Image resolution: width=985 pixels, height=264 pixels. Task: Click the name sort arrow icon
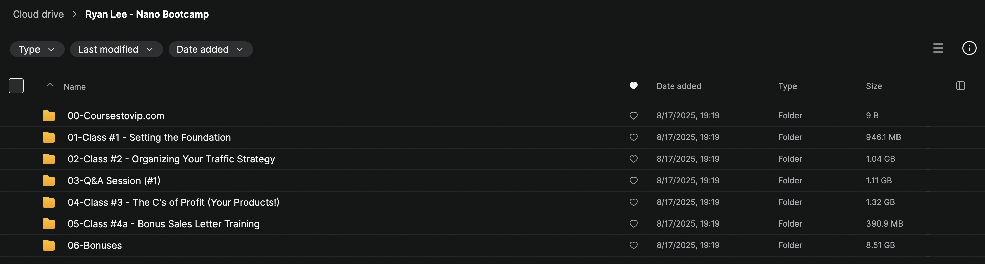tap(50, 86)
